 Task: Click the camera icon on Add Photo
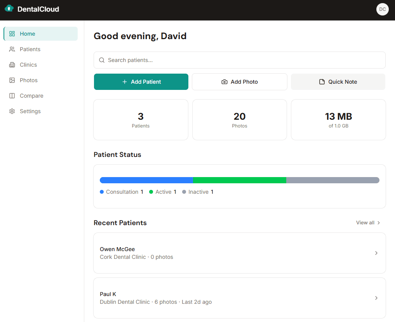[224, 82]
